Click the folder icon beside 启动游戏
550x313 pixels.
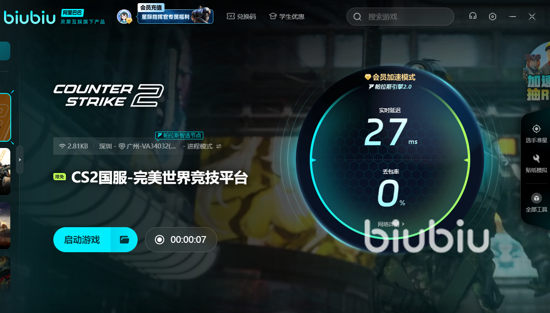124,240
